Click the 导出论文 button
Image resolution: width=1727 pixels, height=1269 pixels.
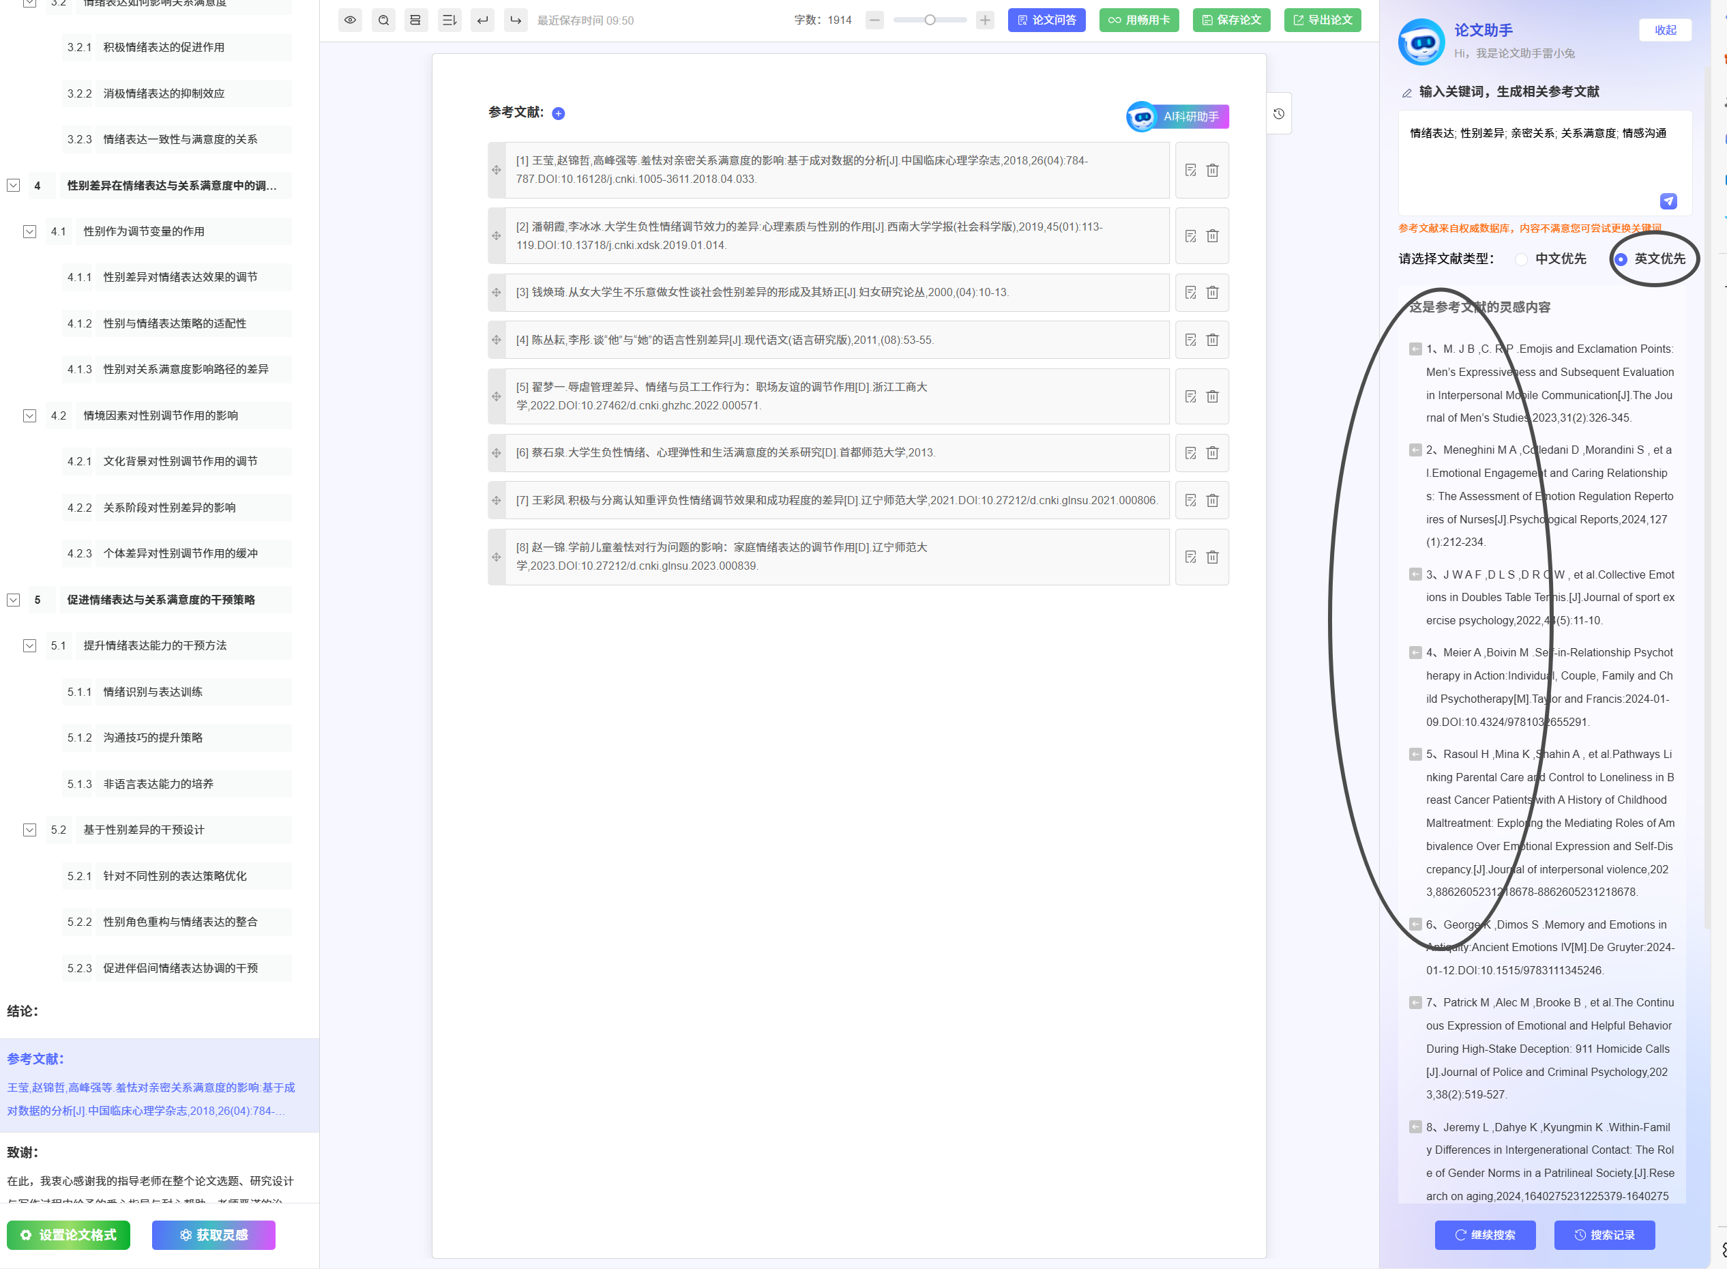1323,20
